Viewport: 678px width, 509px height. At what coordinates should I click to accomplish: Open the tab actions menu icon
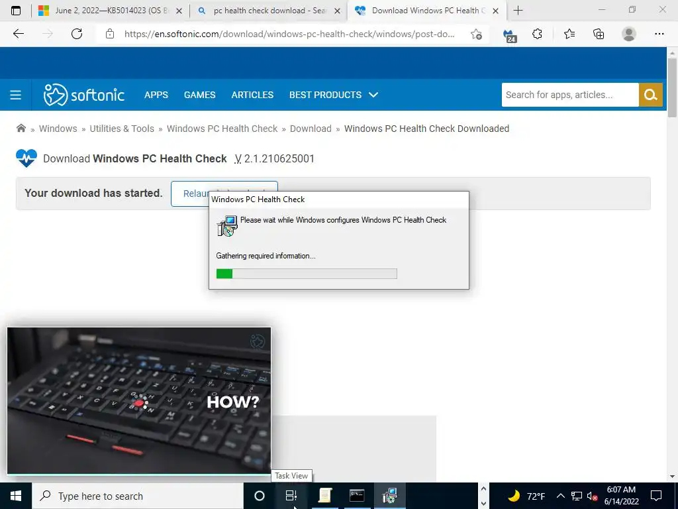[x=16, y=11]
